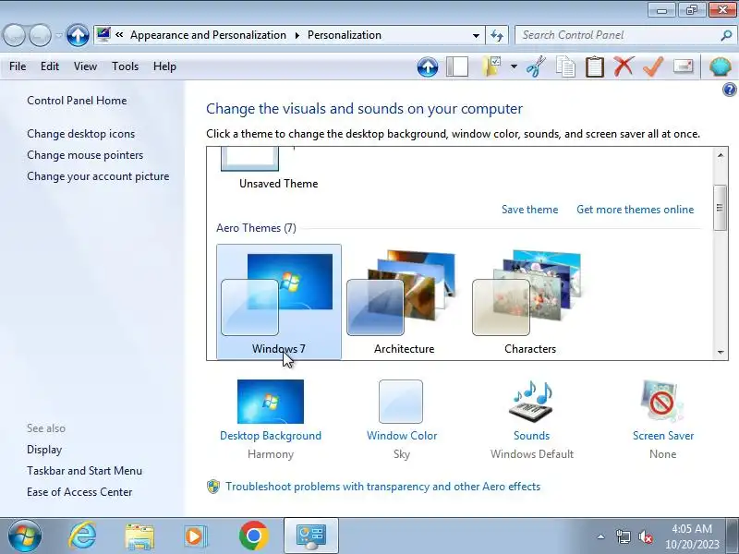Click the Save theme link
This screenshot has height=554, width=739.
(529, 210)
